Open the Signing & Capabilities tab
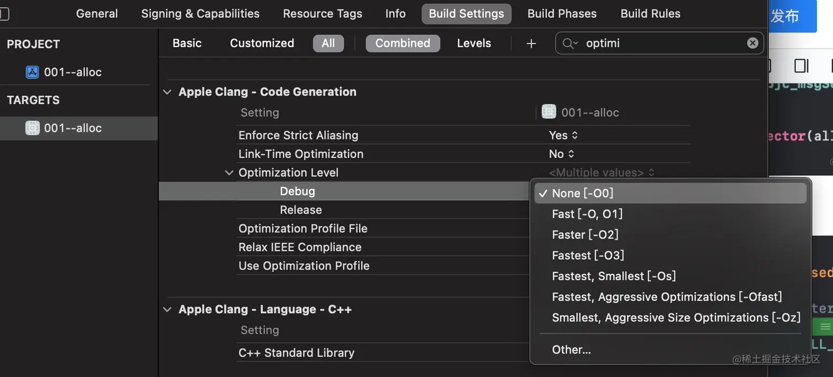This screenshot has width=833, height=377. tap(200, 14)
